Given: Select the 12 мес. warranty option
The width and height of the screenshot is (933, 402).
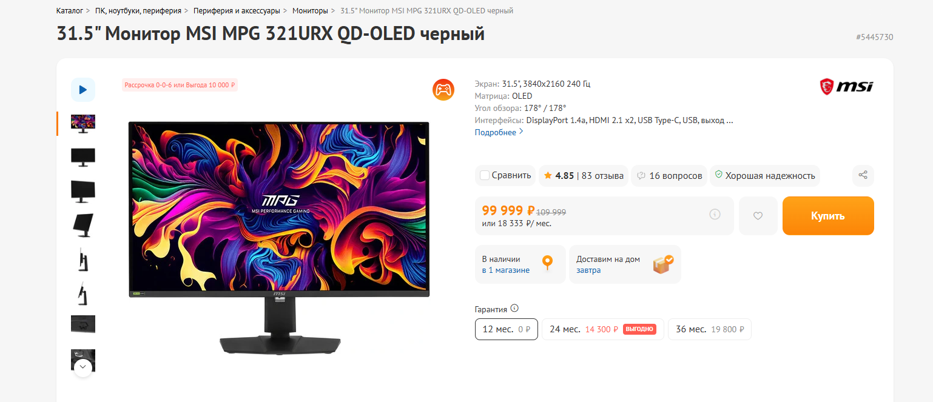Looking at the screenshot, I should click(506, 329).
